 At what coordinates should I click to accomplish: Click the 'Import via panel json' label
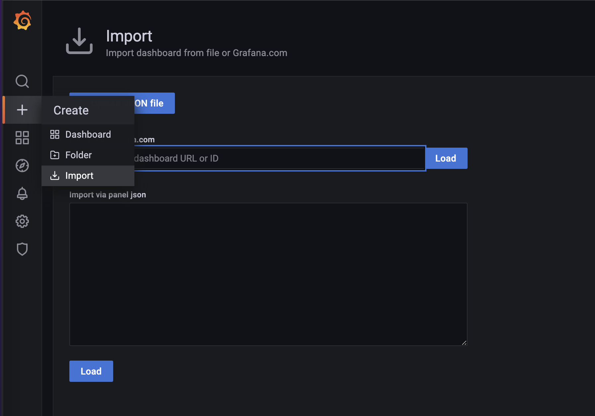pos(108,195)
